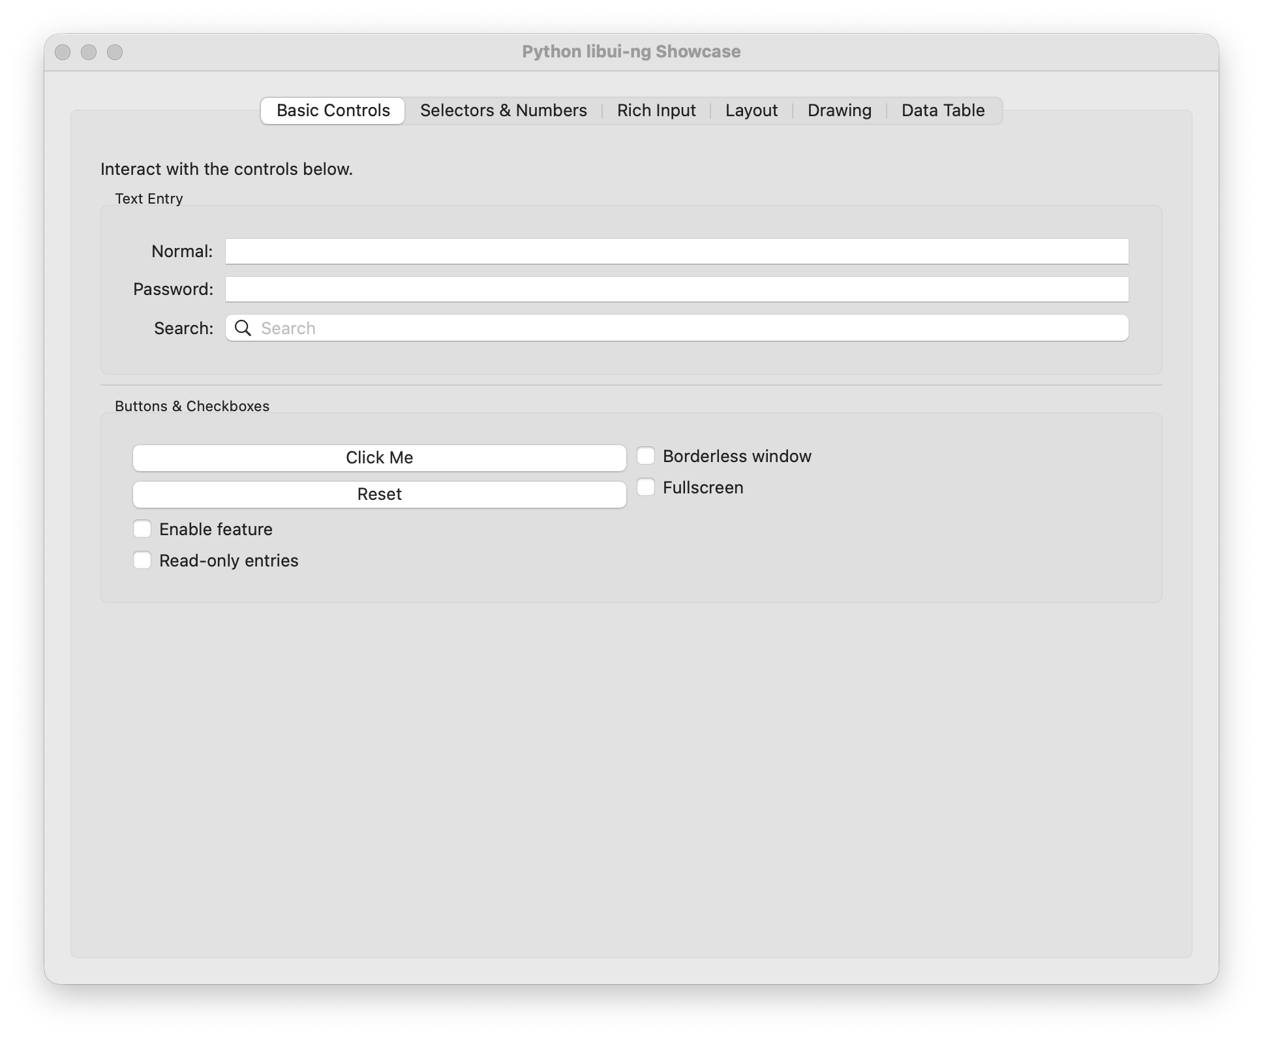Click the magnifying glass search icon

[x=243, y=328]
